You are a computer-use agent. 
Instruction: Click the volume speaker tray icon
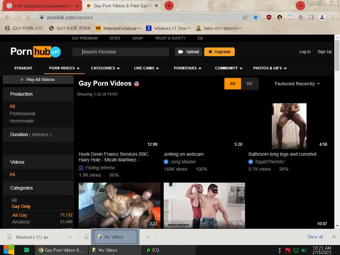point(304,250)
